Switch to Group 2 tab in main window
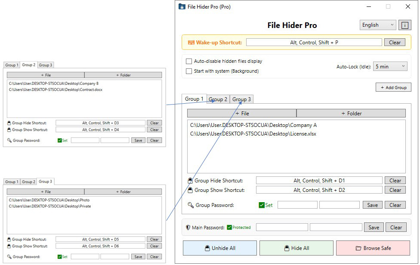The width and height of the screenshot is (420, 265). tap(218, 99)
